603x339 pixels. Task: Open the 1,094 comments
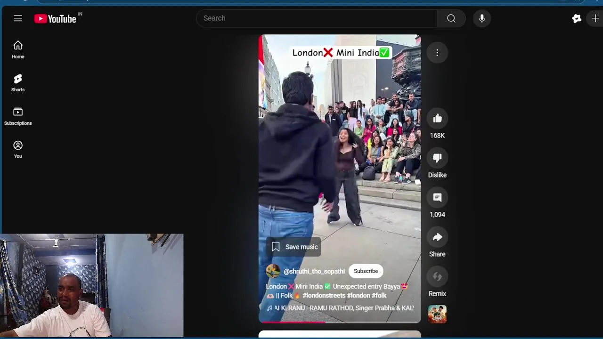437,198
